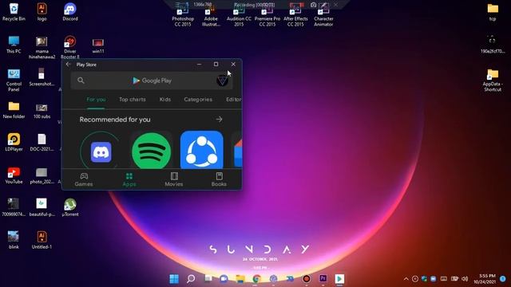Screen dimensions: 511x287
Task: Select the mama hinehenawa2 desktop file
Action: (42, 48)
